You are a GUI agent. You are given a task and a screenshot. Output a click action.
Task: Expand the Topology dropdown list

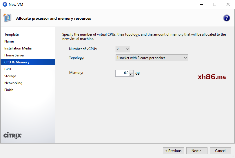tap(152, 58)
